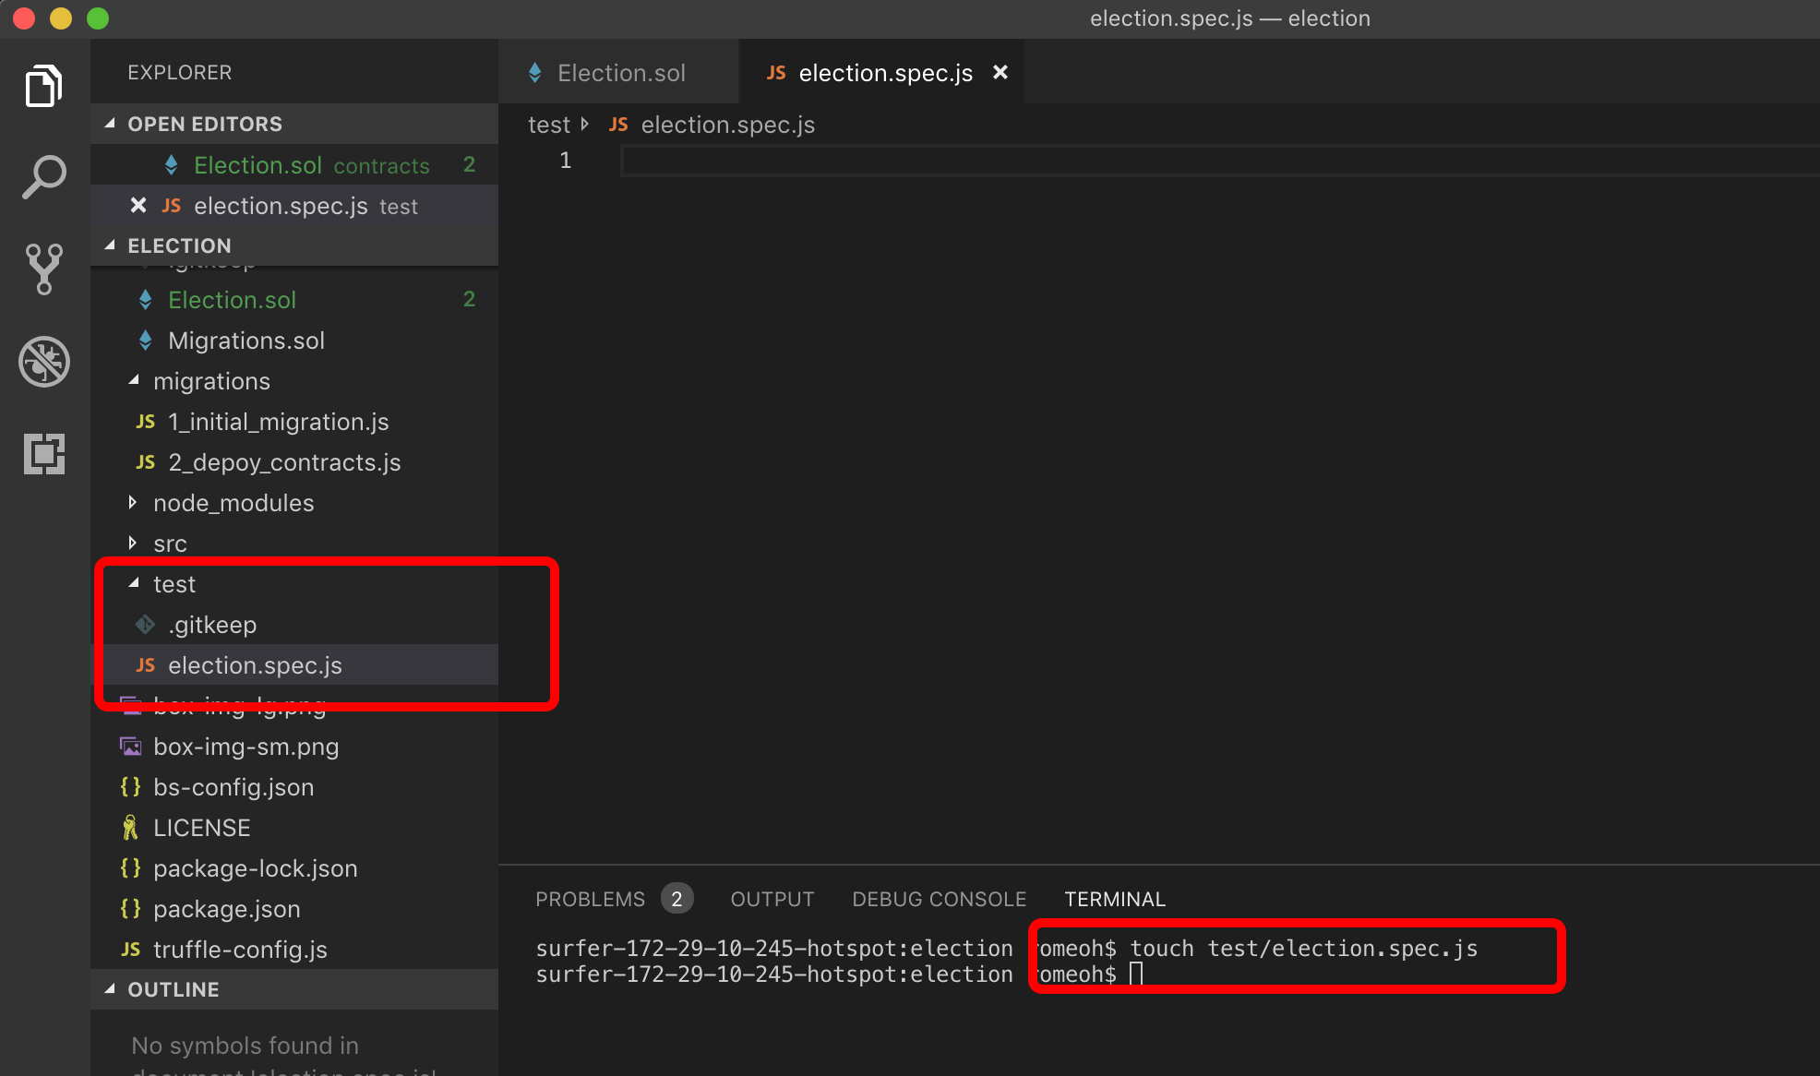
Task: Open the Debug view icon
Action: point(43,361)
